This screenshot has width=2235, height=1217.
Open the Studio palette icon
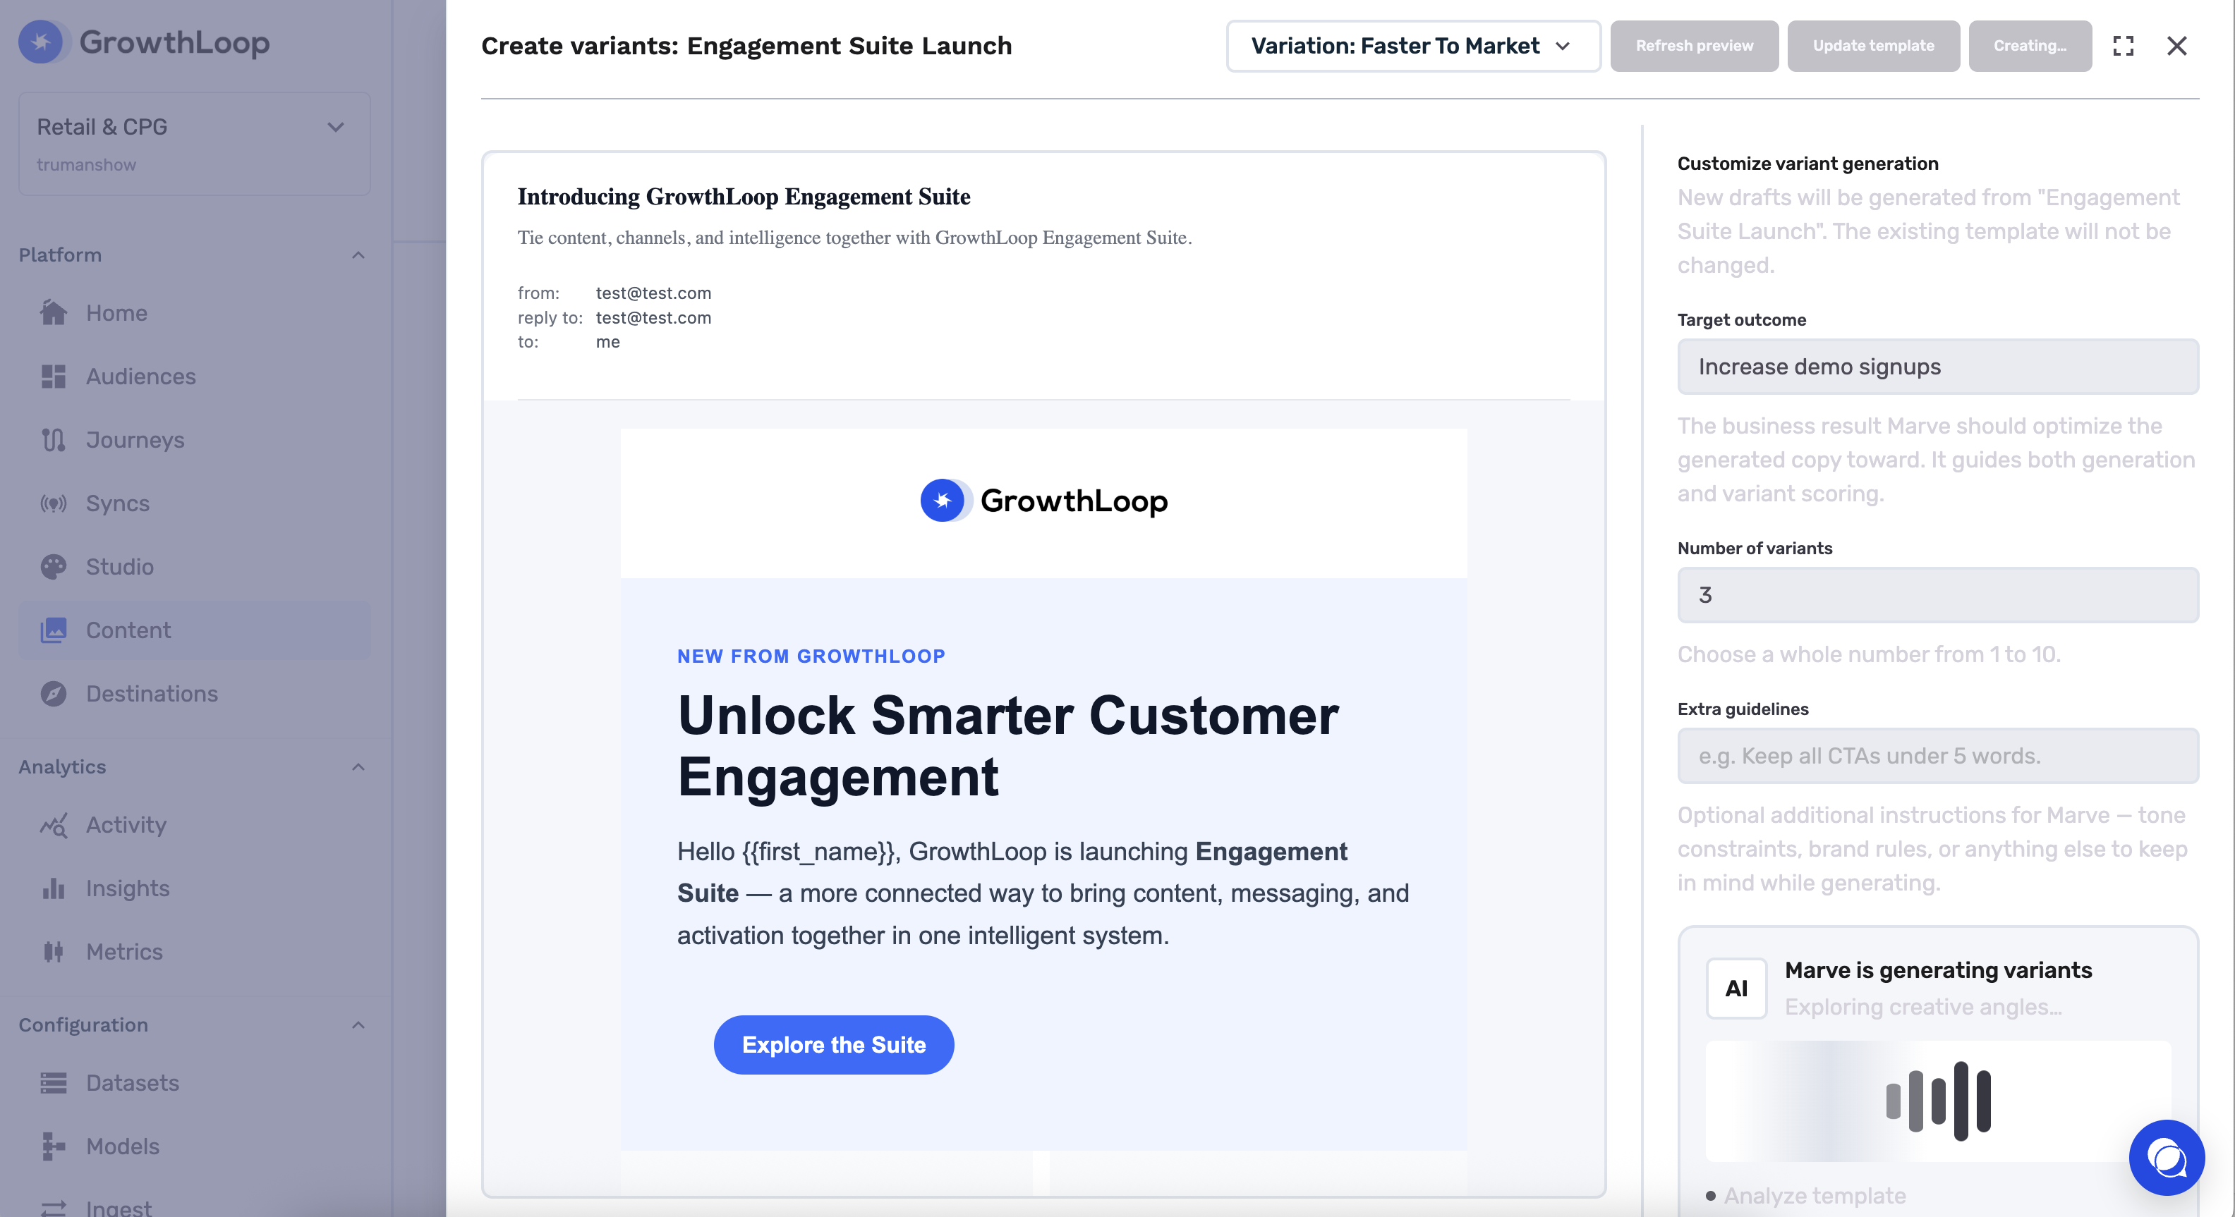pyautogui.click(x=53, y=566)
